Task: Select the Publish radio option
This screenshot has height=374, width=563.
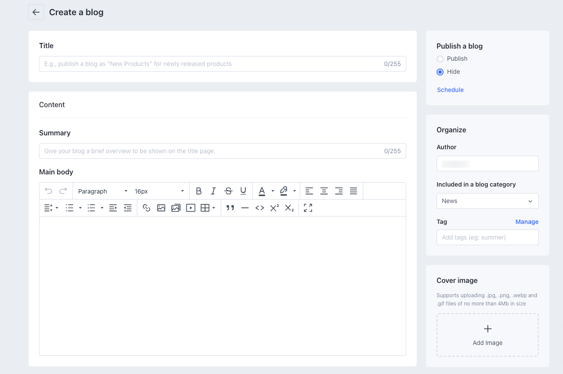Action: 440,59
